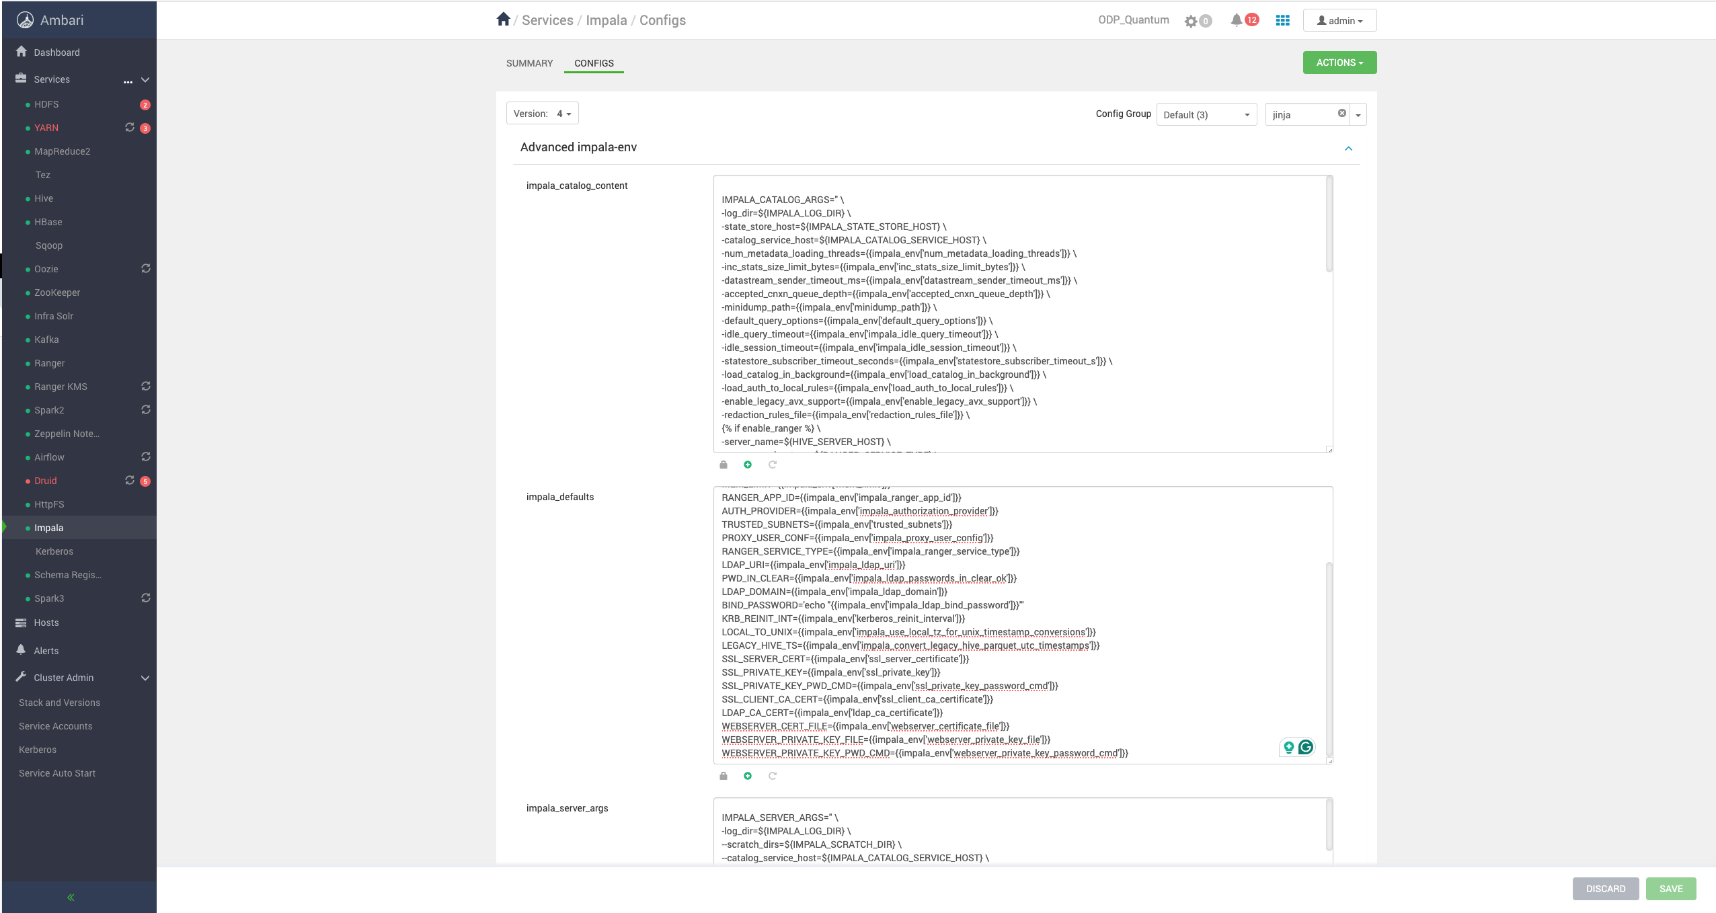Open the views grid icon
1716x913 pixels.
point(1282,20)
